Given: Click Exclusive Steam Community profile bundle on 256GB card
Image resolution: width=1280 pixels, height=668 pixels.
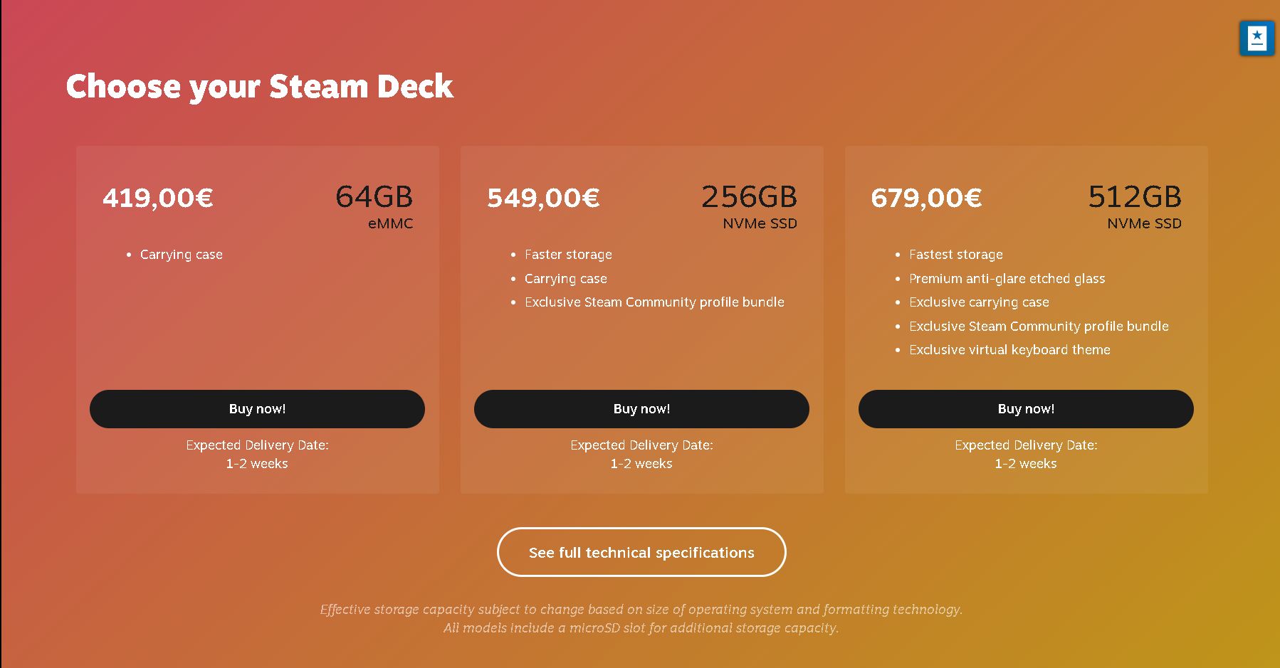Looking at the screenshot, I should click(654, 302).
